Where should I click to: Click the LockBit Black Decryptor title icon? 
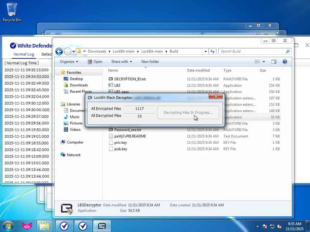(90, 98)
